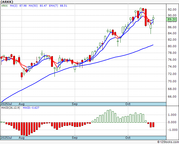179x144 pixels.
Task: Select the MA(50) legend label
Action: coord(33,6)
